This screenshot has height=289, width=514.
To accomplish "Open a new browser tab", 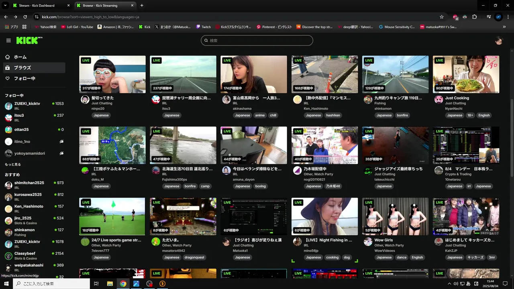I will pos(142,6).
